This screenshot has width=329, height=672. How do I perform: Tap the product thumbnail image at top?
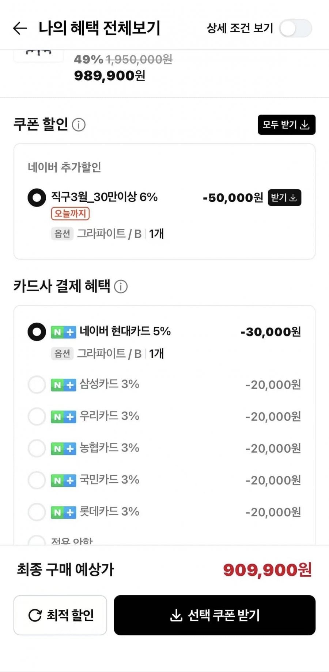click(x=38, y=56)
